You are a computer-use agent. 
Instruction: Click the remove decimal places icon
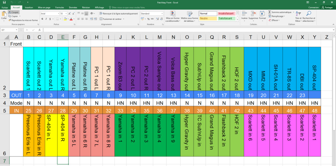point(161,19)
